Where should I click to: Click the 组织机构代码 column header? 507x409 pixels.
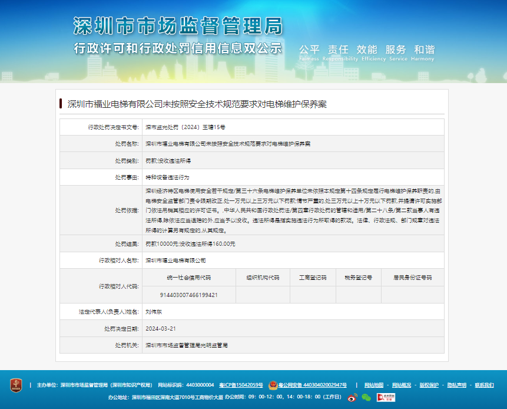[263, 278]
